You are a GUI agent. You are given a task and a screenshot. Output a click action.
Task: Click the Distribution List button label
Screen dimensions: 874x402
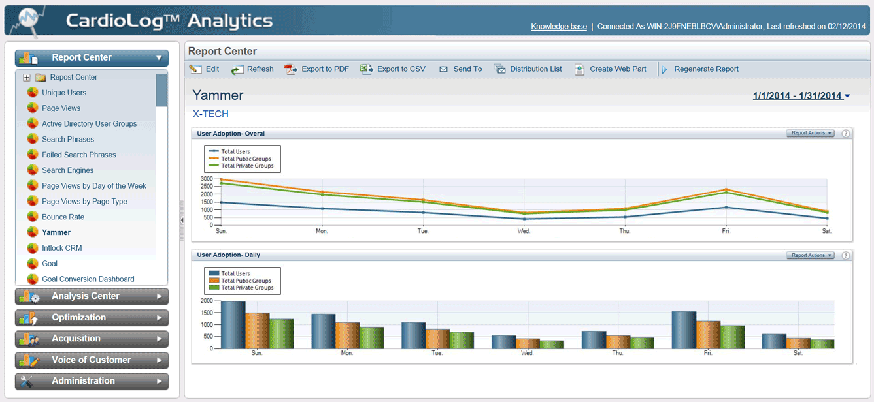(x=536, y=69)
